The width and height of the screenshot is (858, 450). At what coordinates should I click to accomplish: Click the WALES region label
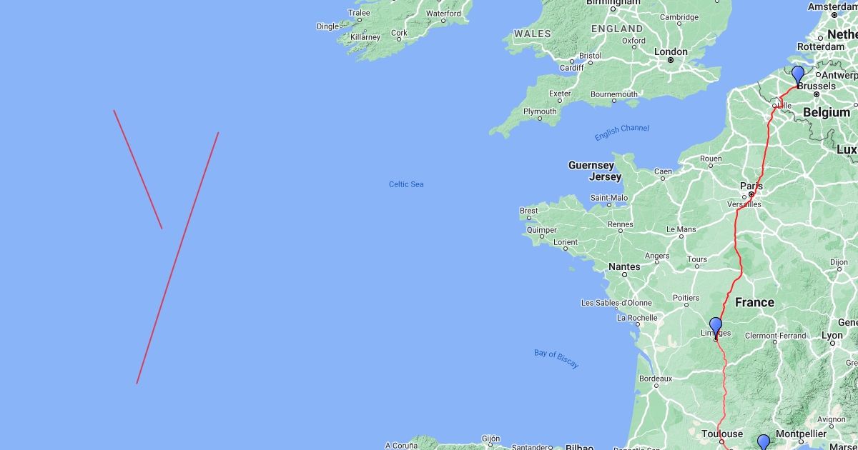click(x=533, y=34)
